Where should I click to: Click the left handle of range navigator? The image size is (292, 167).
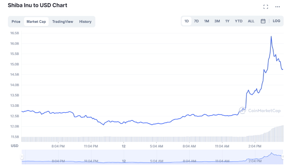point(22,156)
